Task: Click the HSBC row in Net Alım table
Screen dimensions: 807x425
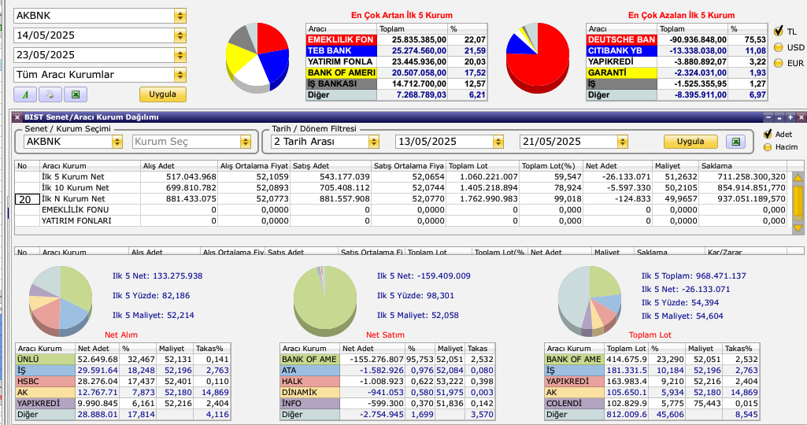Action: [123, 381]
